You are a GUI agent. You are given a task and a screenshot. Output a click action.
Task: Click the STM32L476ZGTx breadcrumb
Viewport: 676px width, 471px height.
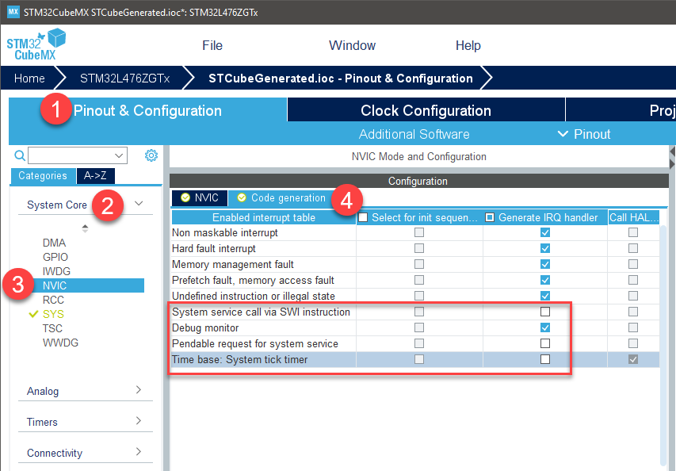coord(124,78)
